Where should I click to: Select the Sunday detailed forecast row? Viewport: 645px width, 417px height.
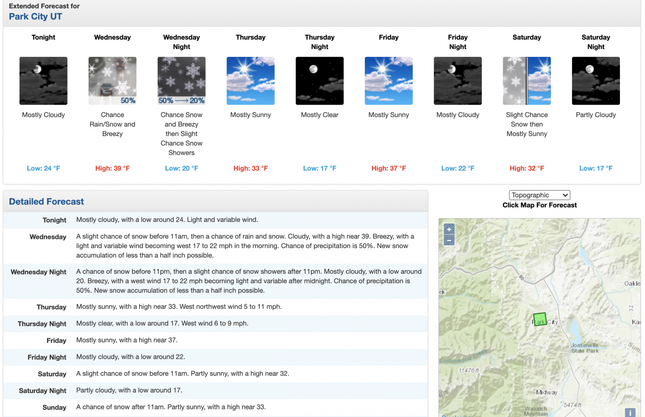216,407
